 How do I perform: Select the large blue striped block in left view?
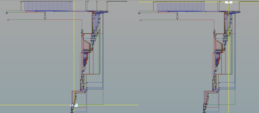[x=48, y=6]
